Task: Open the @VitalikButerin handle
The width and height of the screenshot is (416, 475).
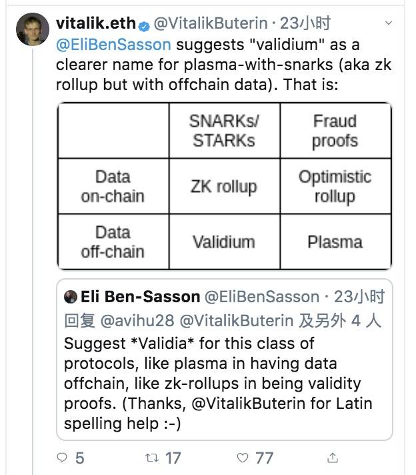Action: pyautogui.click(x=211, y=23)
